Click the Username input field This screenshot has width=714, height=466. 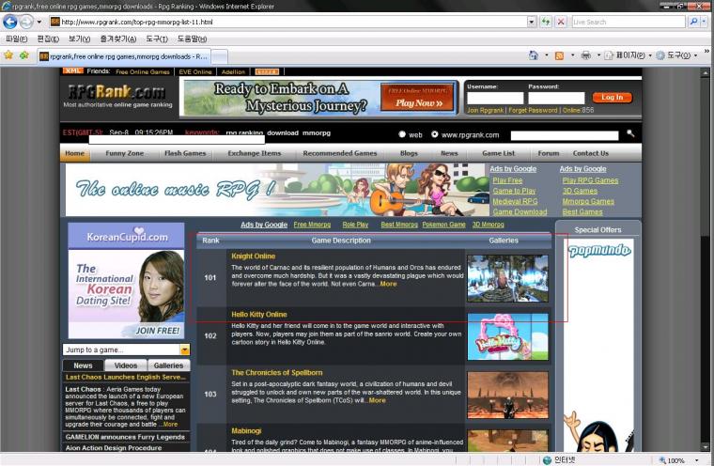click(495, 99)
